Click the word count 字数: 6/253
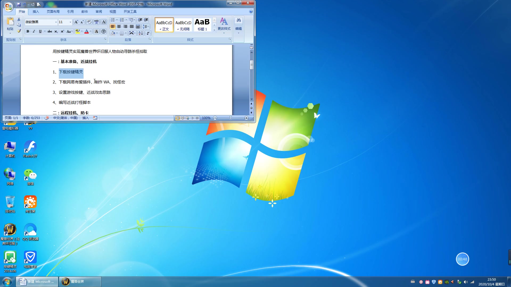 pyautogui.click(x=31, y=118)
